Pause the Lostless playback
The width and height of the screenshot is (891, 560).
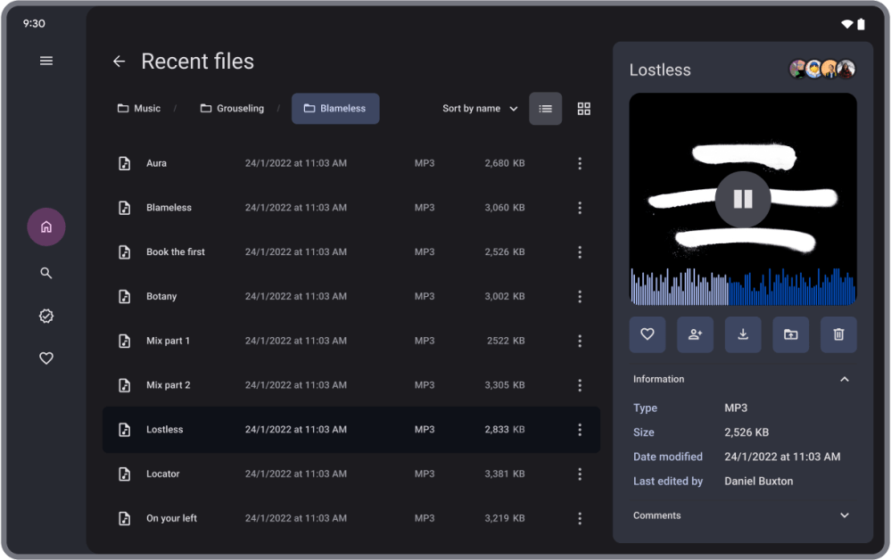click(743, 199)
